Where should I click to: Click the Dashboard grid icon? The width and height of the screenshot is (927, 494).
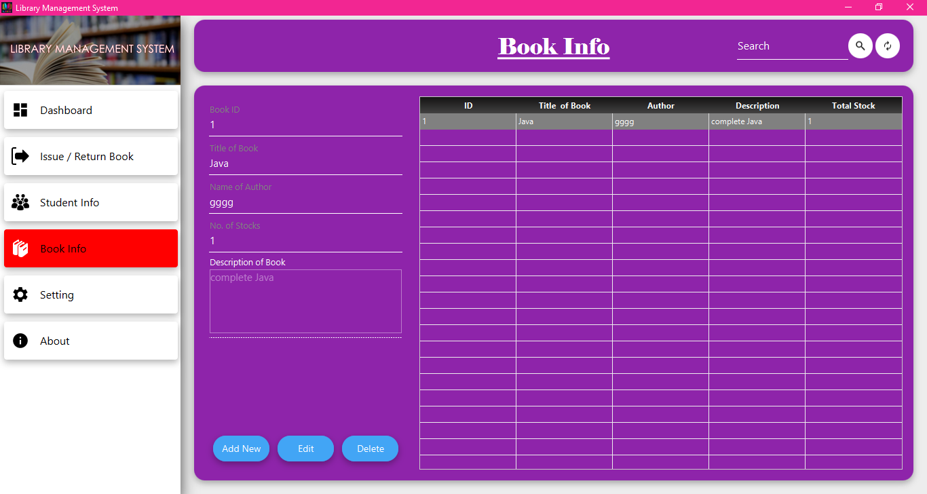[x=20, y=110]
